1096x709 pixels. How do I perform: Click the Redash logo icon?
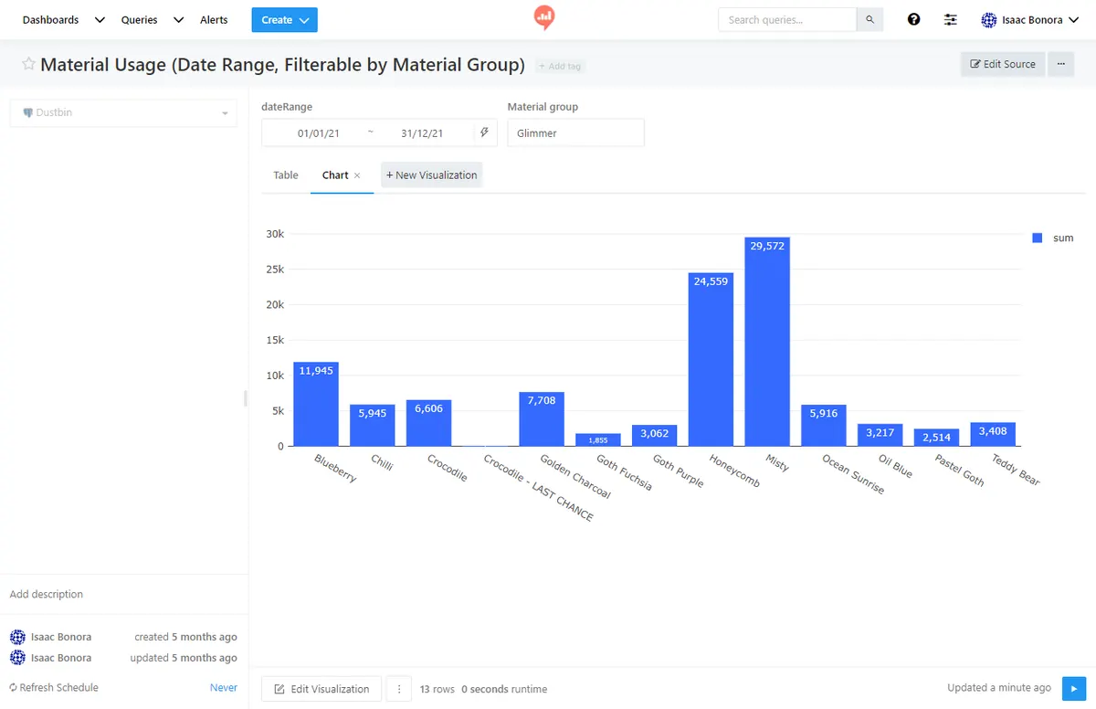coord(544,18)
